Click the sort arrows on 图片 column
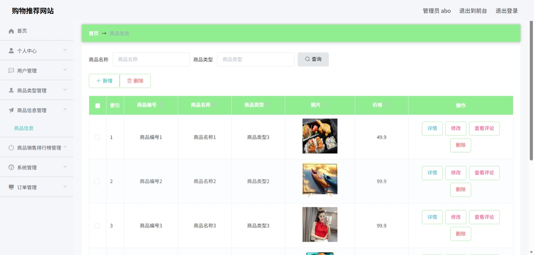Image resolution: width=534 pixels, height=255 pixels. [x=325, y=105]
